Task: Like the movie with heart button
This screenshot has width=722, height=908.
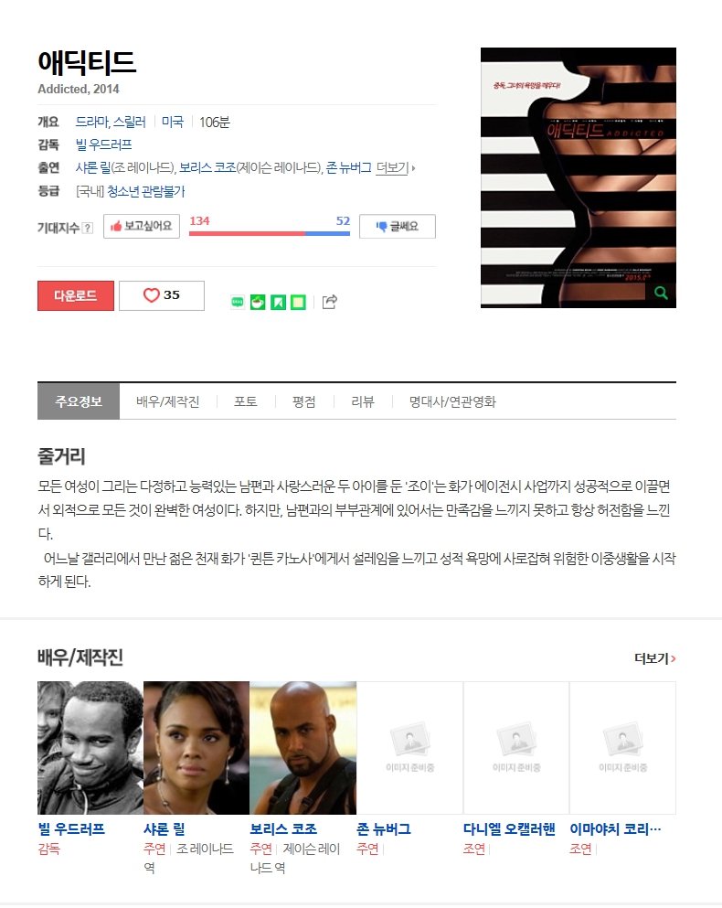Action: coord(162,295)
